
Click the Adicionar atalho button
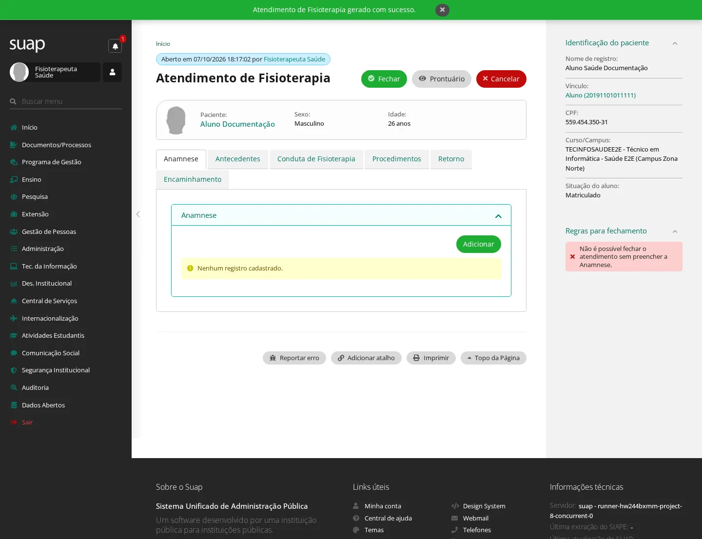click(366, 358)
